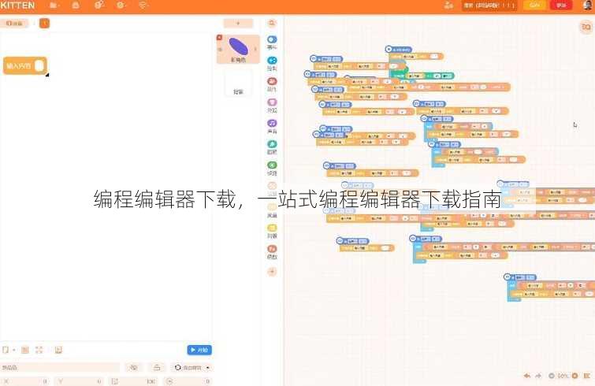This screenshot has width=595, height=386.
Task: Click the sprite direction angle field
Action: 188,381
